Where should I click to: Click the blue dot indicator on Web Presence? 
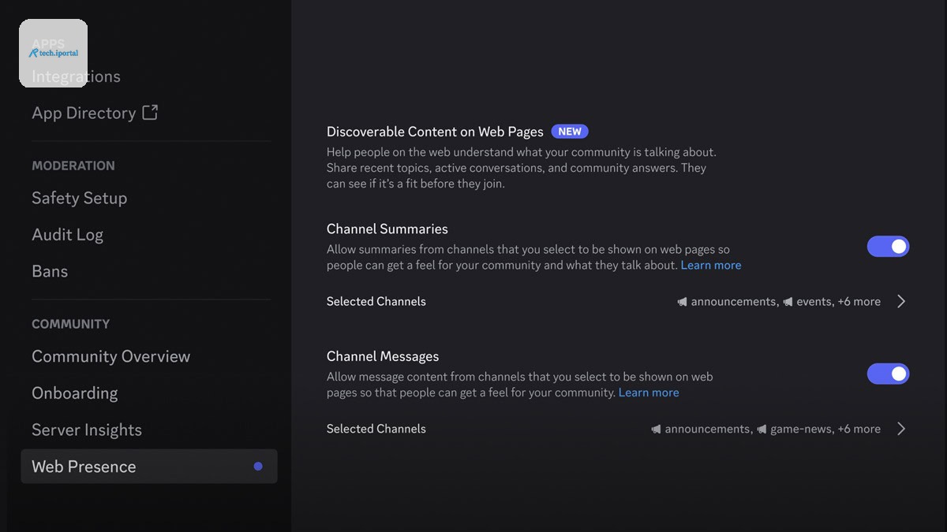click(x=258, y=467)
